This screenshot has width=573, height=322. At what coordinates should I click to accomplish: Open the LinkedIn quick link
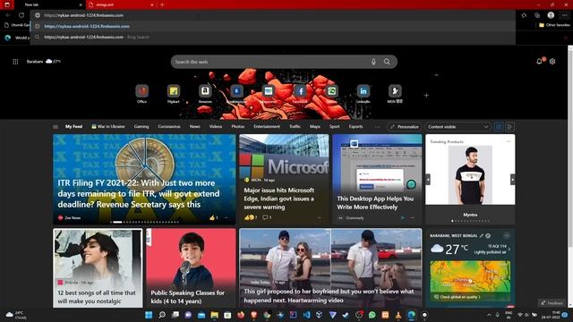[x=363, y=93]
